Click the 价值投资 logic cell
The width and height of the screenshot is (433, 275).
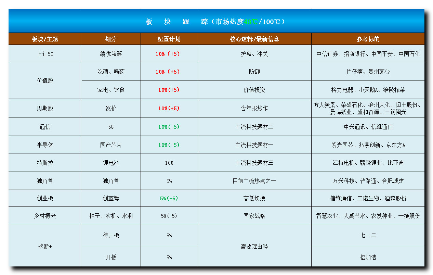point(254,90)
